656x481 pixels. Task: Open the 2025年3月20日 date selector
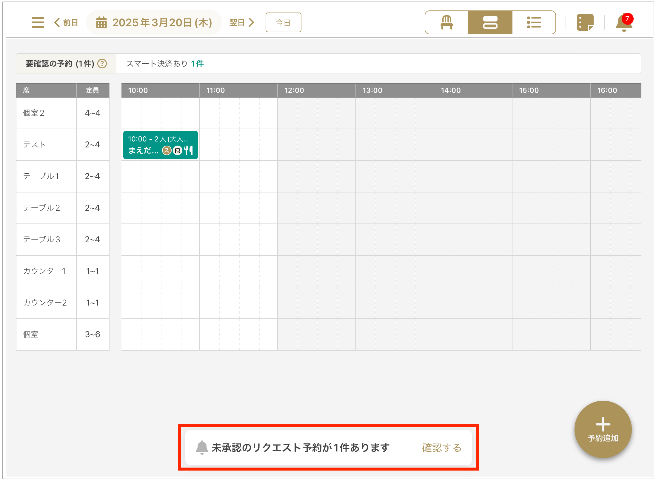point(162,23)
